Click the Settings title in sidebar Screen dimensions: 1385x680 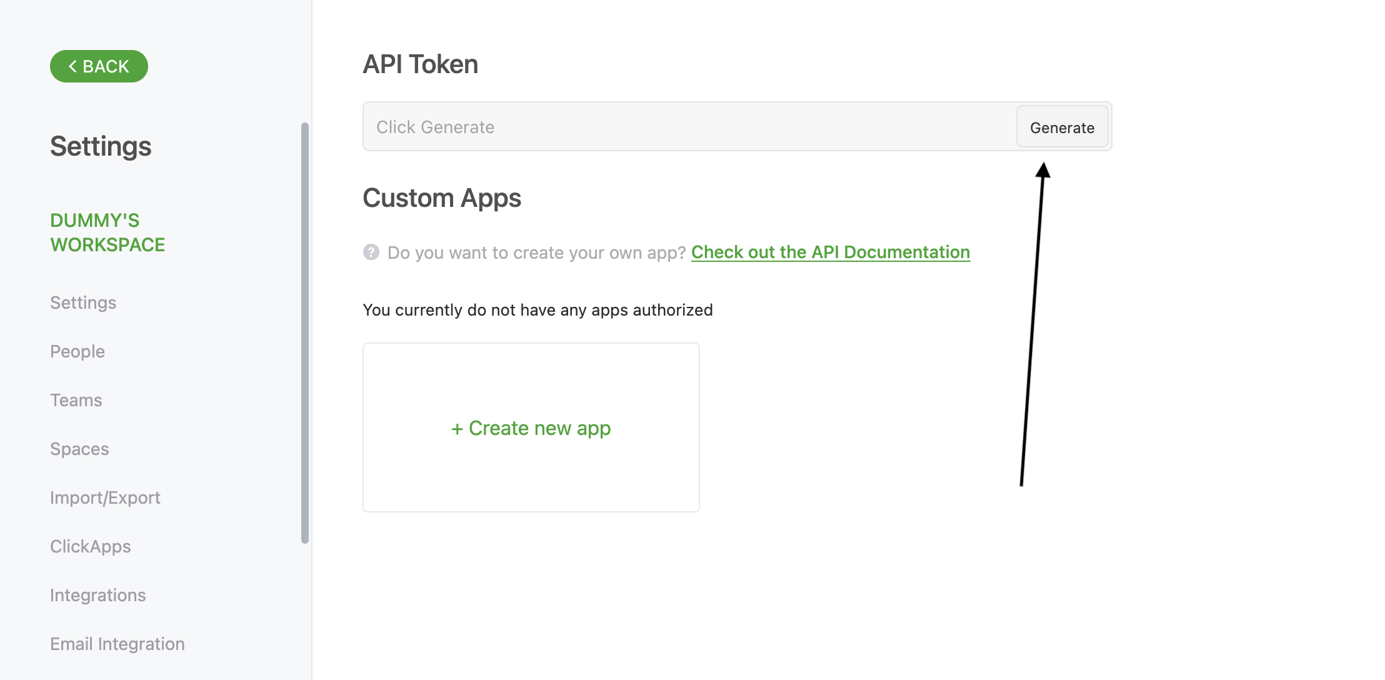click(101, 146)
